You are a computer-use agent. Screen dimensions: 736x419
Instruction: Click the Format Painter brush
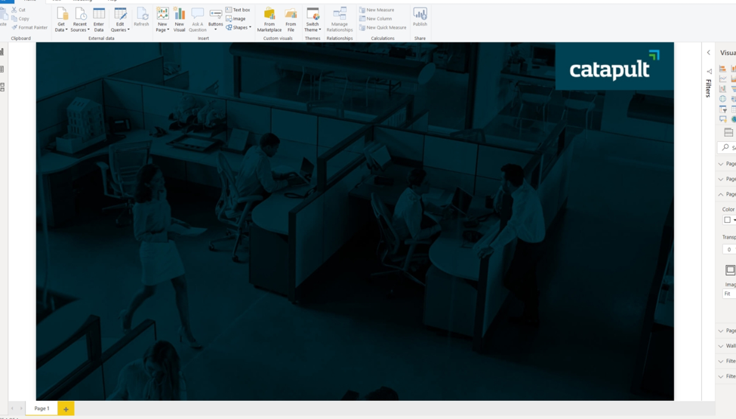tap(14, 27)
